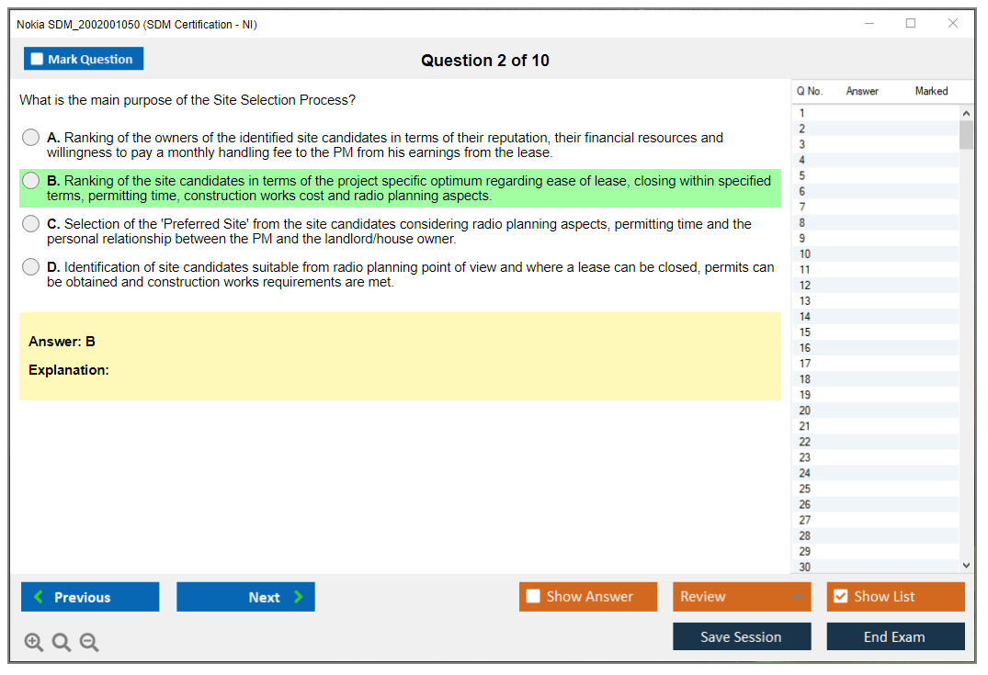Screen dimensions: 988x675
Task: Click the reset zoom magnifier icon
Action: [x=62, y=643]
